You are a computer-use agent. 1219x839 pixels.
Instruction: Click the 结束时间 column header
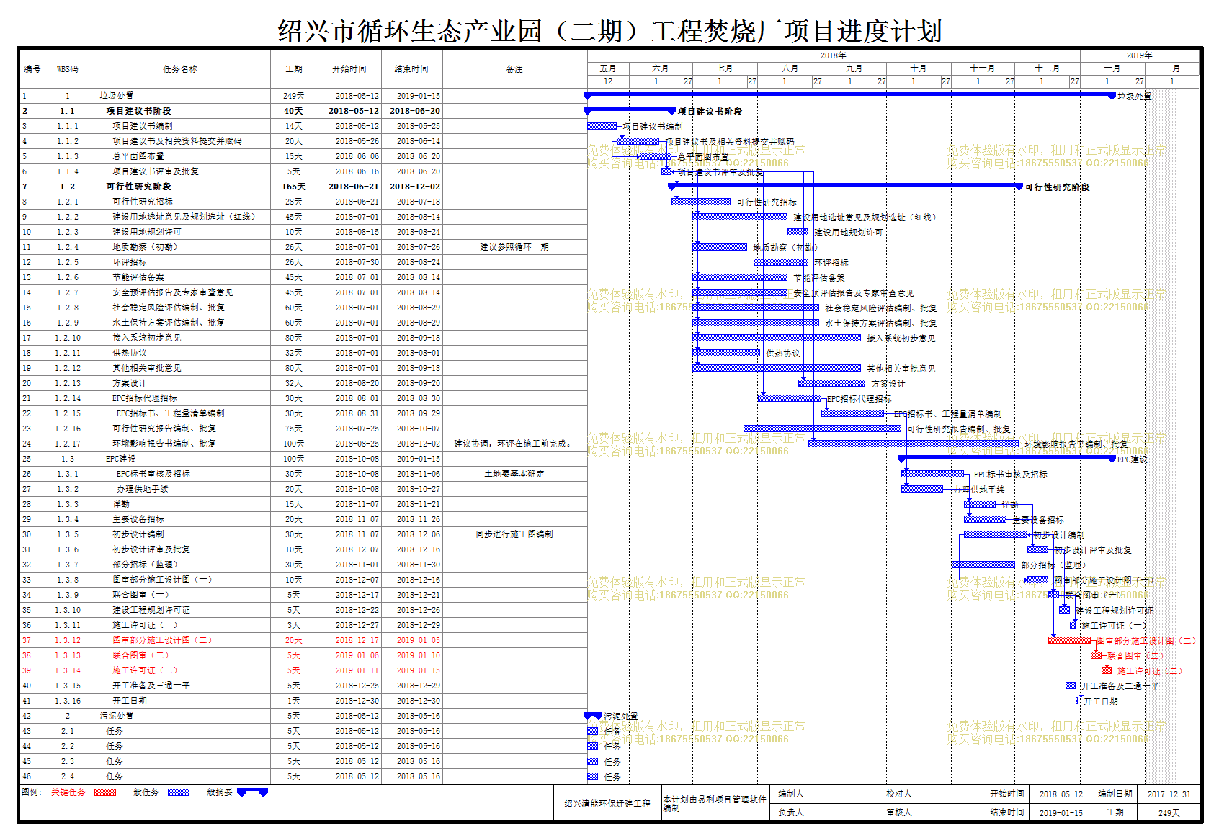[411, 69]
